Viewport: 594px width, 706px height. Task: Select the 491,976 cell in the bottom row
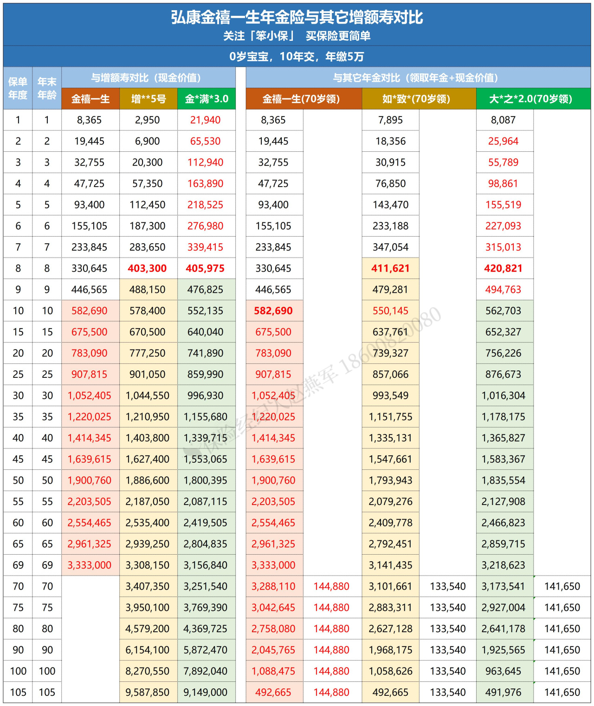(504, 692)
